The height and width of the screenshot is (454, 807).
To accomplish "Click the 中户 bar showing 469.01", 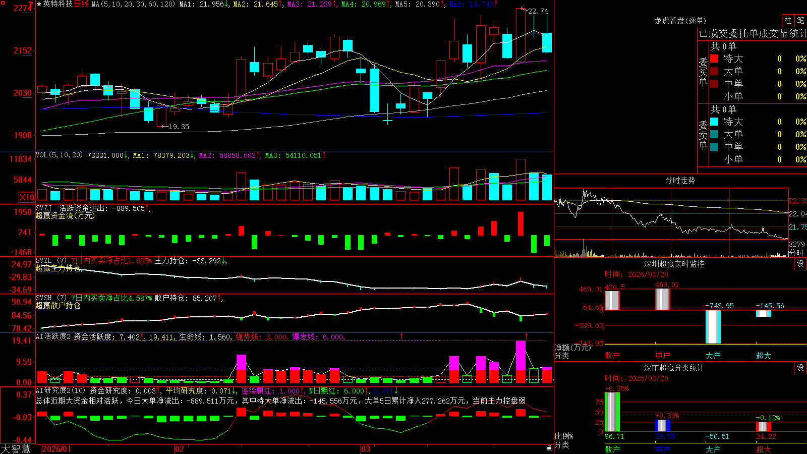I will point(662,299).
